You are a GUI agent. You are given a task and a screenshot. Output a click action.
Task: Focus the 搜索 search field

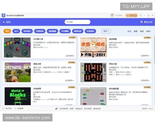coord(78,22)
